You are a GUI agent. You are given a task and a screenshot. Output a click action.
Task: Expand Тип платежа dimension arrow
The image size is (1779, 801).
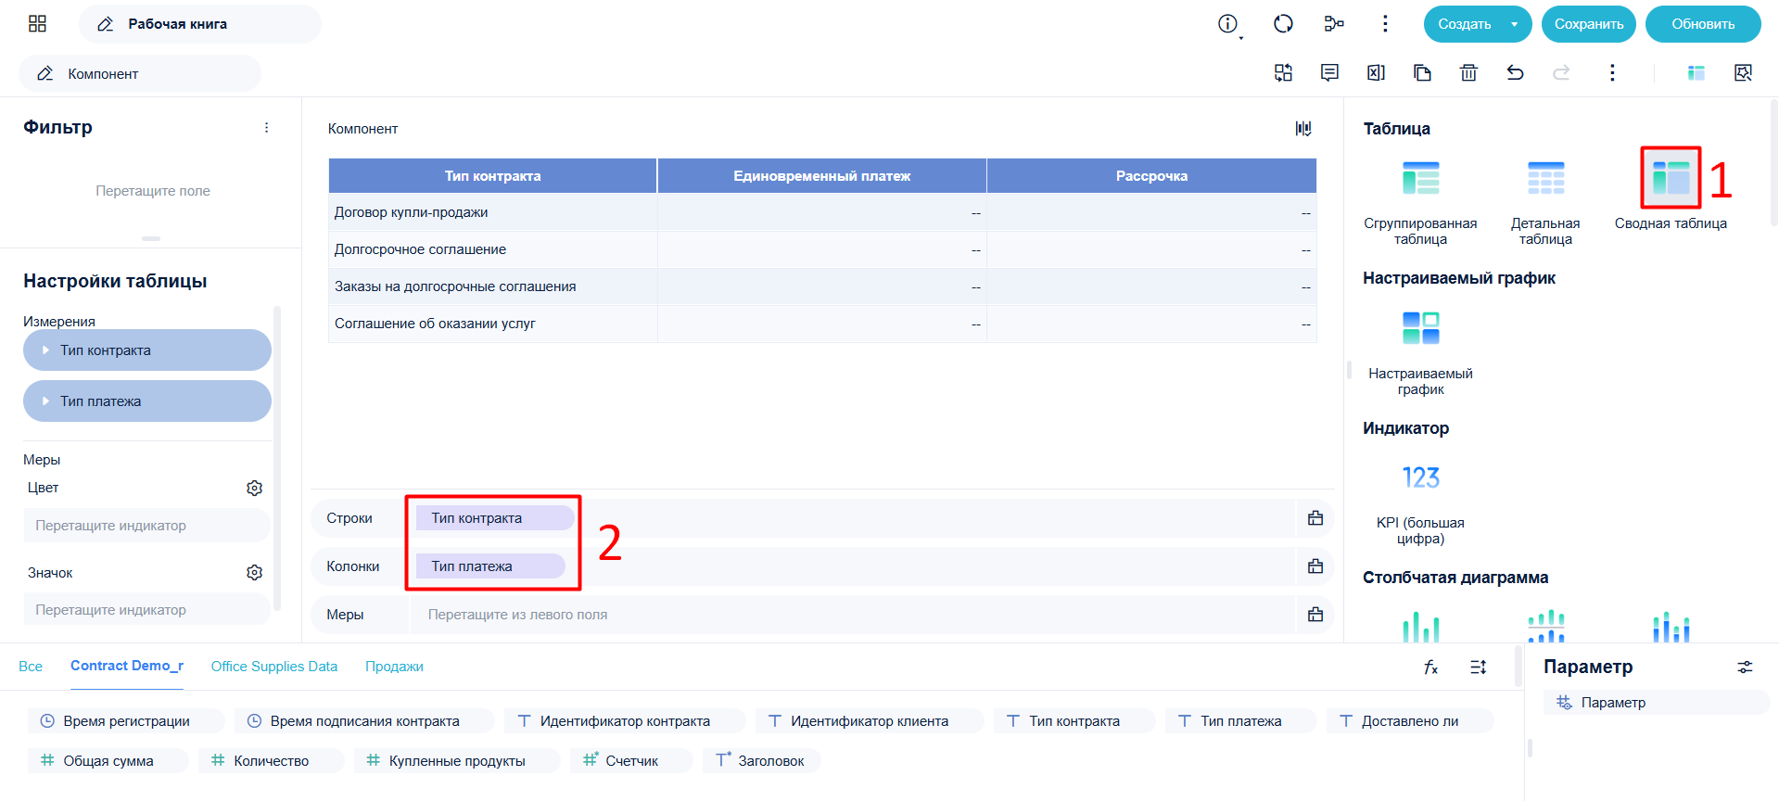45,401
